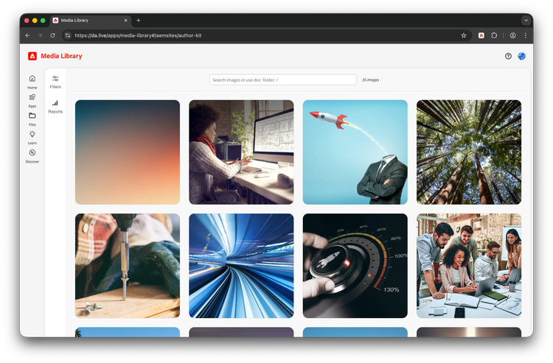Expand the browser tab list chevron
Screen dimensions: 553x363
coord(526,21)
